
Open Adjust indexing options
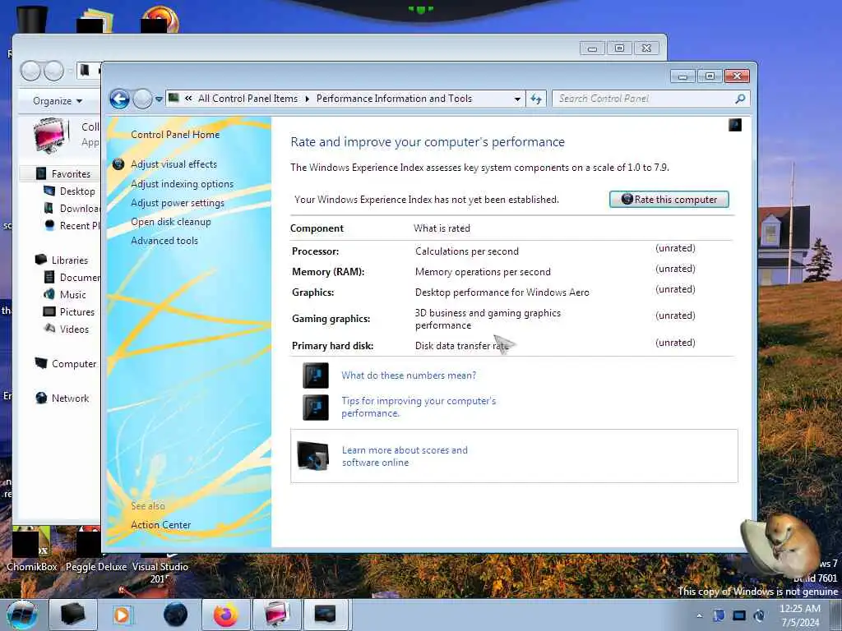tap(182, 184)
